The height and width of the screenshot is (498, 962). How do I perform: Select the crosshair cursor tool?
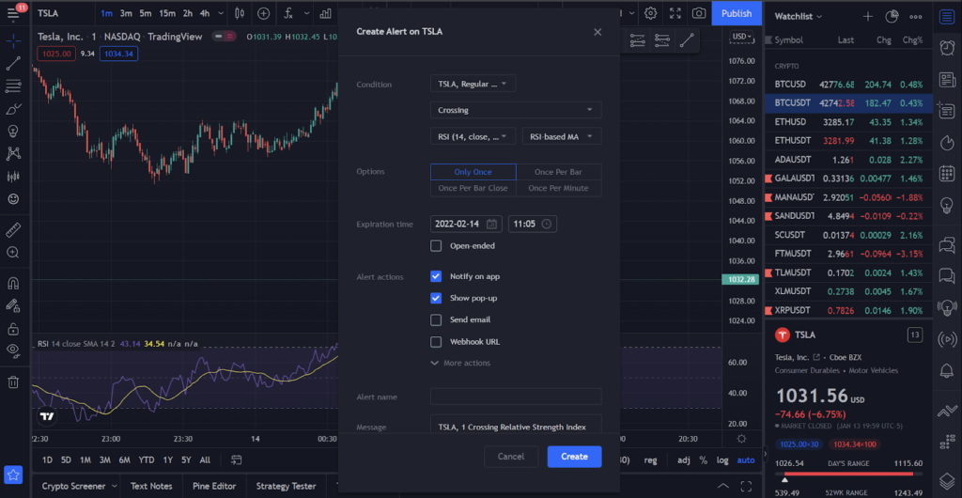[x=13, y=40]
